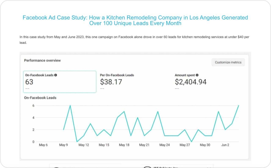Click the May 6 x-axis label

point(43,145)
